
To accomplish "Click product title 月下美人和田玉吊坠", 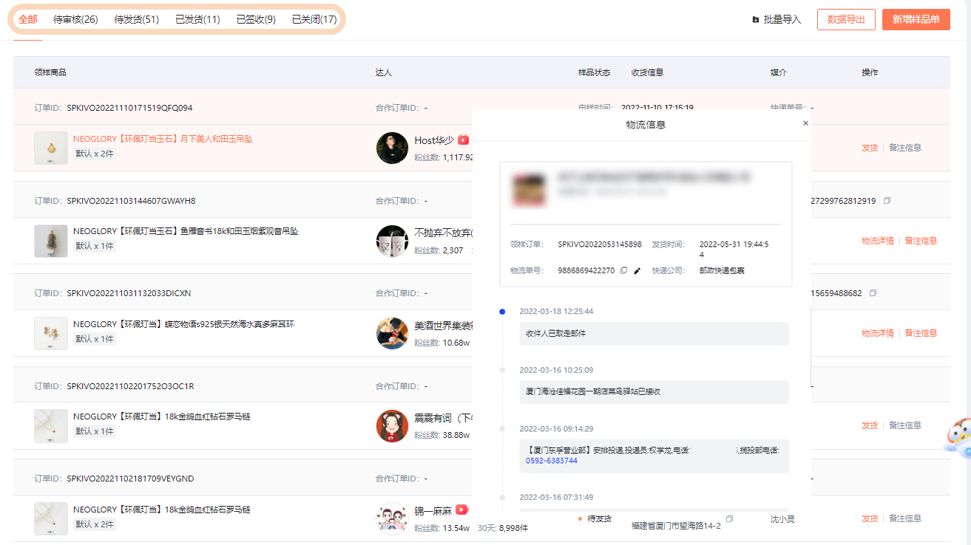I will point(163,139).
